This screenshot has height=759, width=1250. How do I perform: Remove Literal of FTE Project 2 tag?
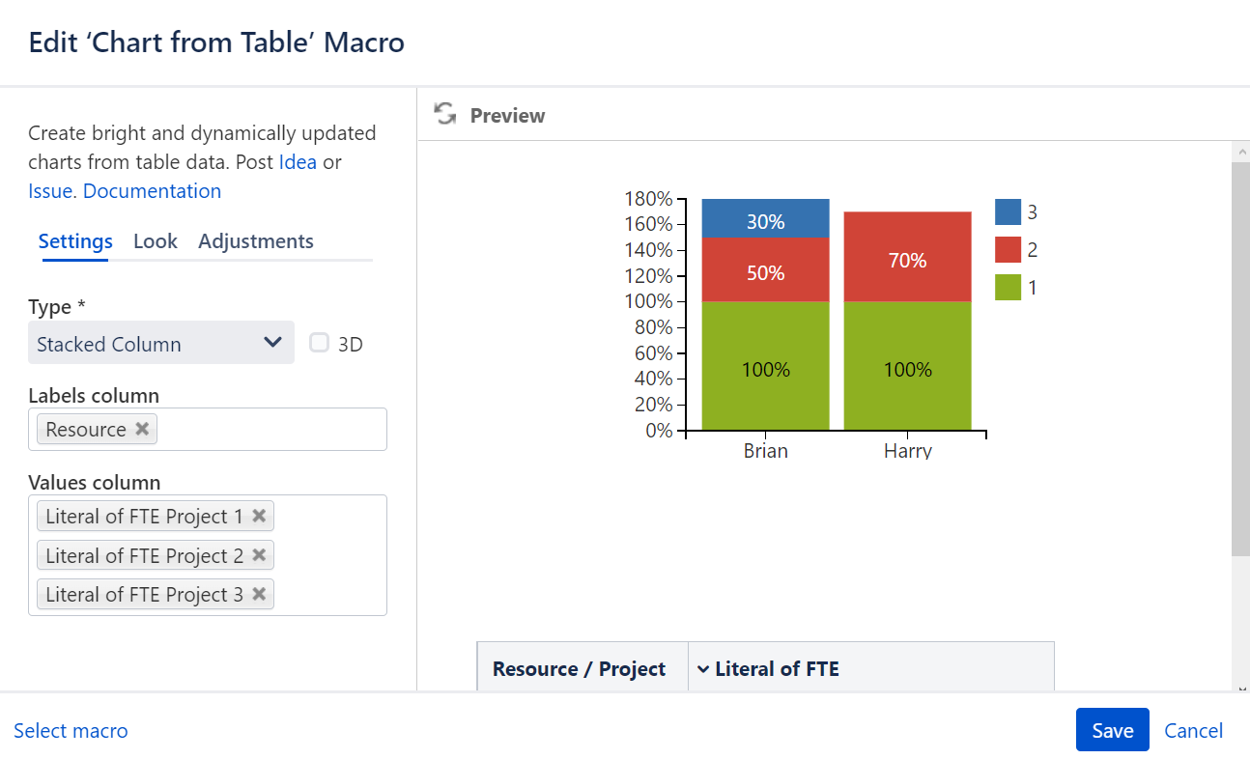click(x=259, y=555)
